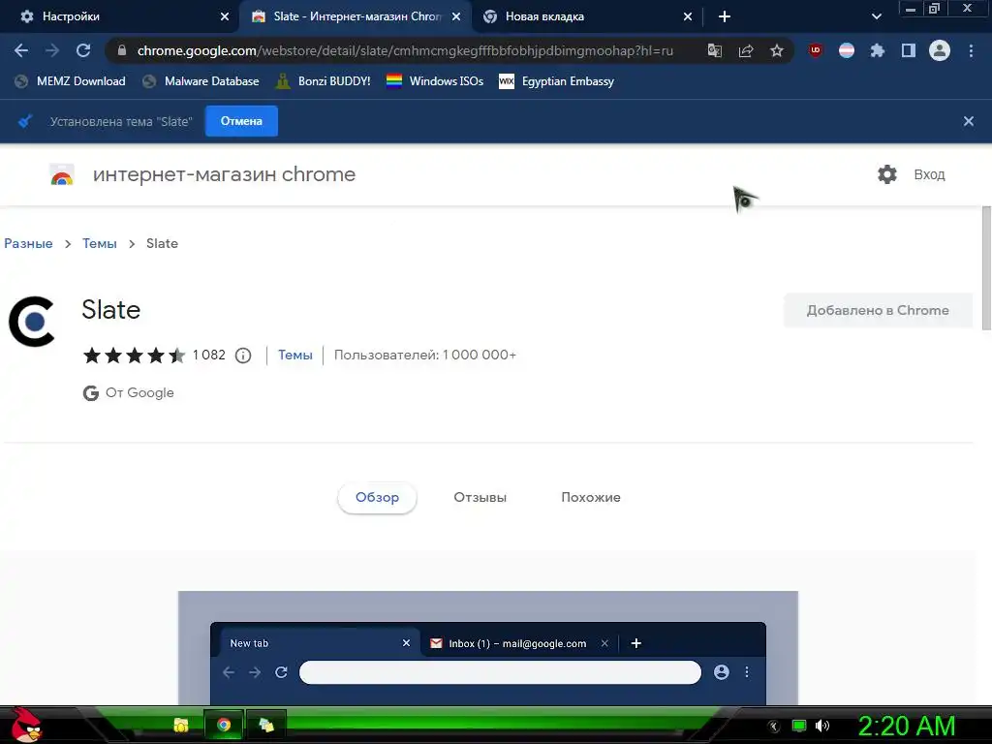Share this page icon
The image size is (992, 744).
[746, 50]
